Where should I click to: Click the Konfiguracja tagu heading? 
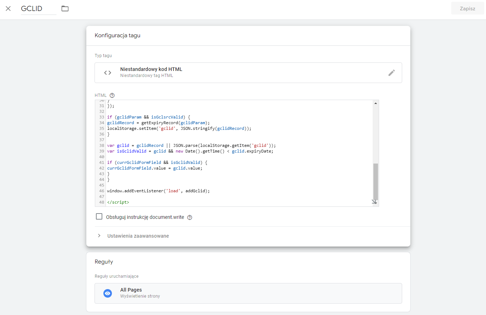click(118, 35)
